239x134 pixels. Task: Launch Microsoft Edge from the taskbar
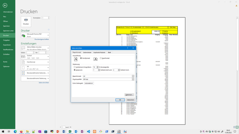click(x=15, y=131)
